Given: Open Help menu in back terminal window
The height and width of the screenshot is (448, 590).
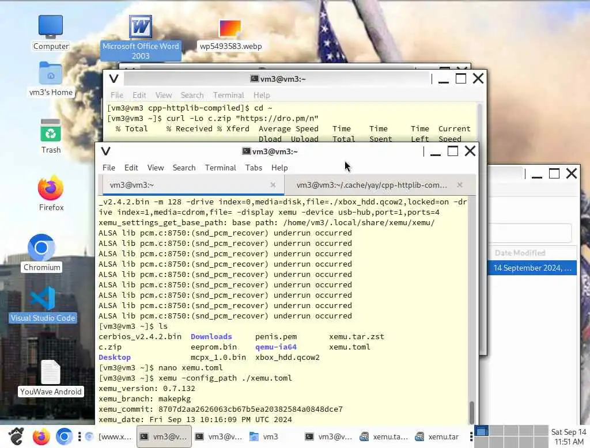Looking at the screenshot, I should (x=262, y=95).
